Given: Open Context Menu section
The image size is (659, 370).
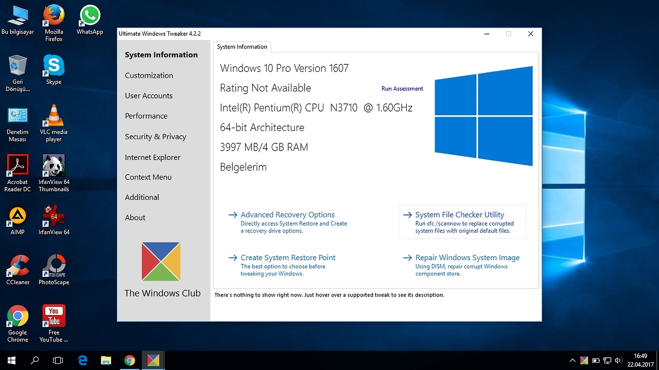Looking at the screenshot, I should [x=148, y=177].
